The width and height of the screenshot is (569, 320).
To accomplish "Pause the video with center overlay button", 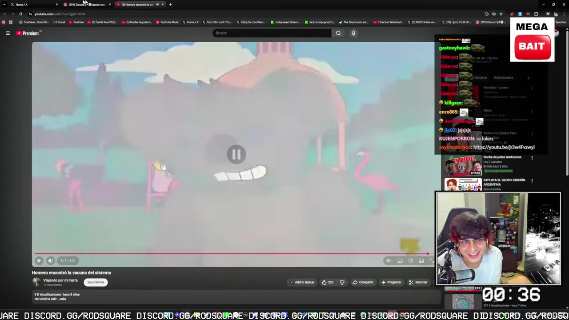I will pyautogui.click(x=236, y=154).
